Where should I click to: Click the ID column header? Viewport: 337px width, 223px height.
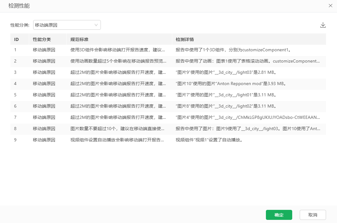(16, 39)
